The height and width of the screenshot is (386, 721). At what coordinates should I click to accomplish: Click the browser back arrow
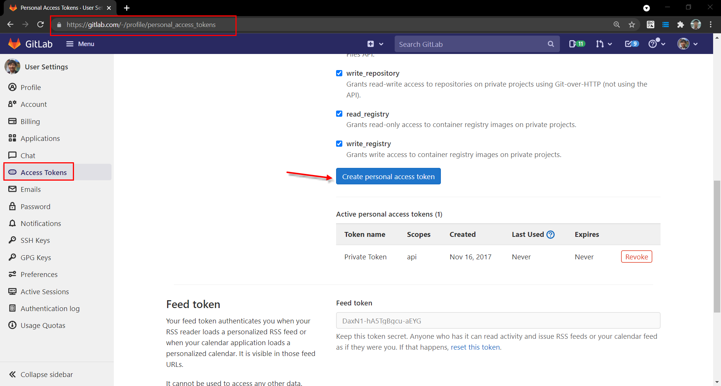click(10, 24)
